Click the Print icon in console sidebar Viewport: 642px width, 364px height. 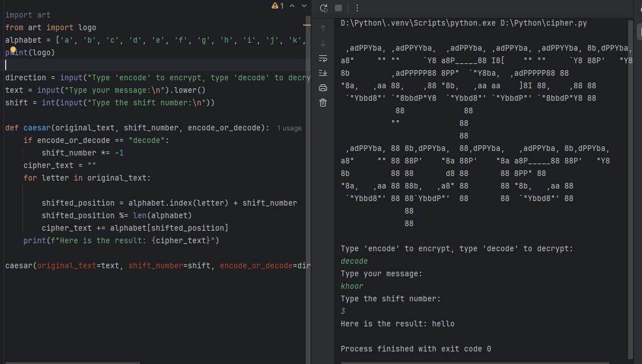click(x=323, y=88)
